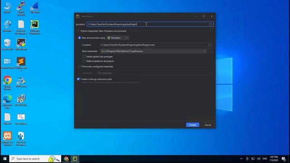Open the XAMPP Control Panel desktop shortcut
The height and width of the screenshot is (163, 290).
[7, 139]
